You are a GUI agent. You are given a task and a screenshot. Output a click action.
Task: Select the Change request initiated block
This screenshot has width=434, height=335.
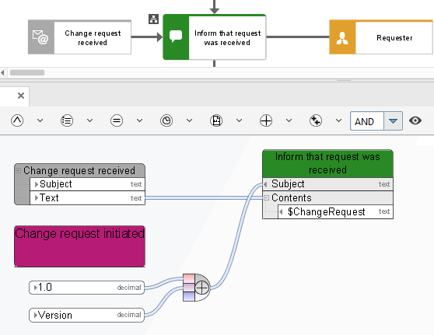79,246
